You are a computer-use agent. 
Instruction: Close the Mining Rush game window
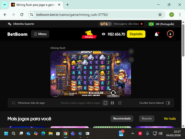click(x=131, y=52)
